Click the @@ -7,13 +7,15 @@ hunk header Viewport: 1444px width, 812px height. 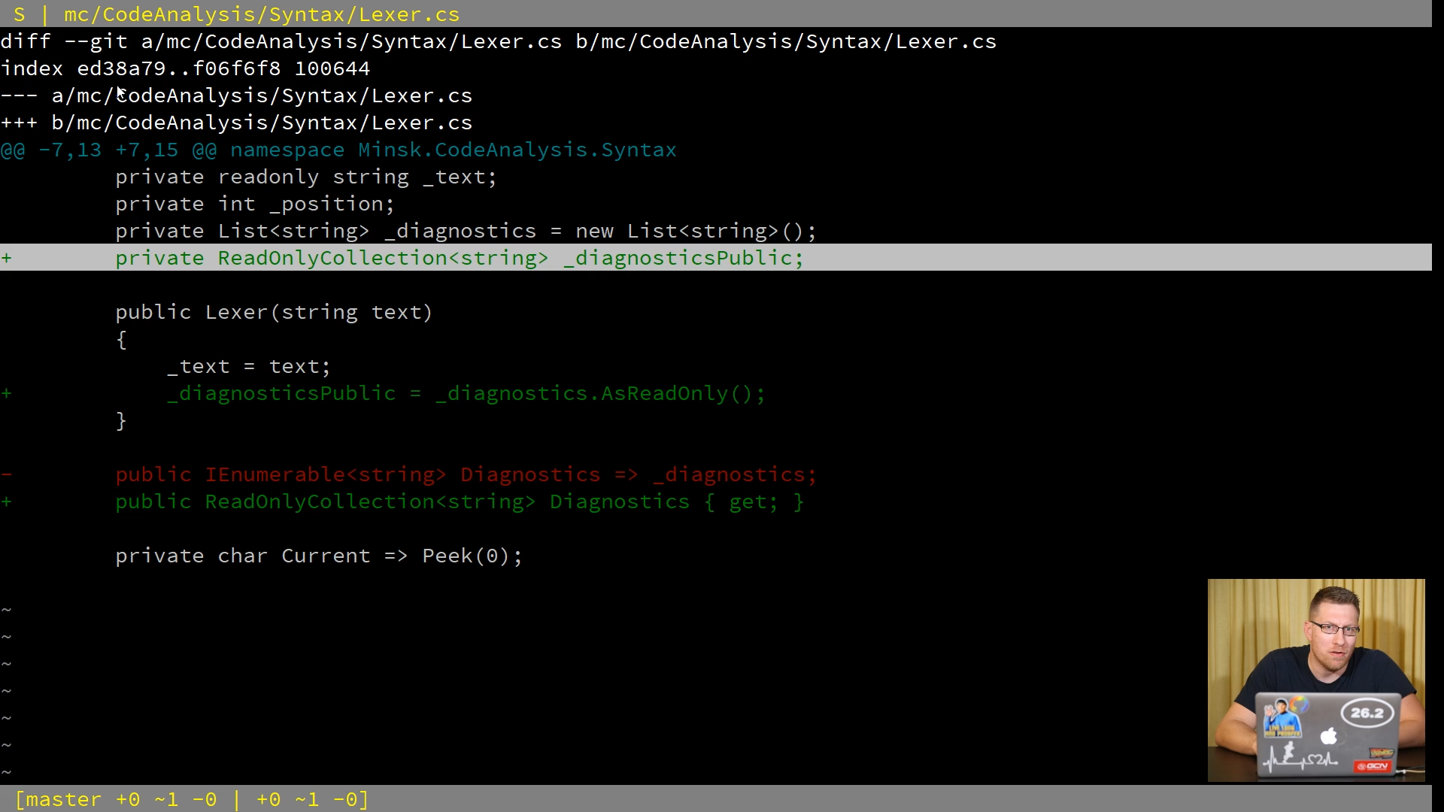pos(109,150)
